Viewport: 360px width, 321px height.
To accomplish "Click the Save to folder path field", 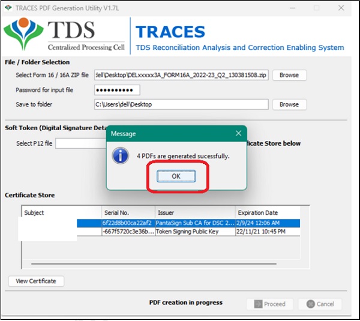I will point(181,104).
